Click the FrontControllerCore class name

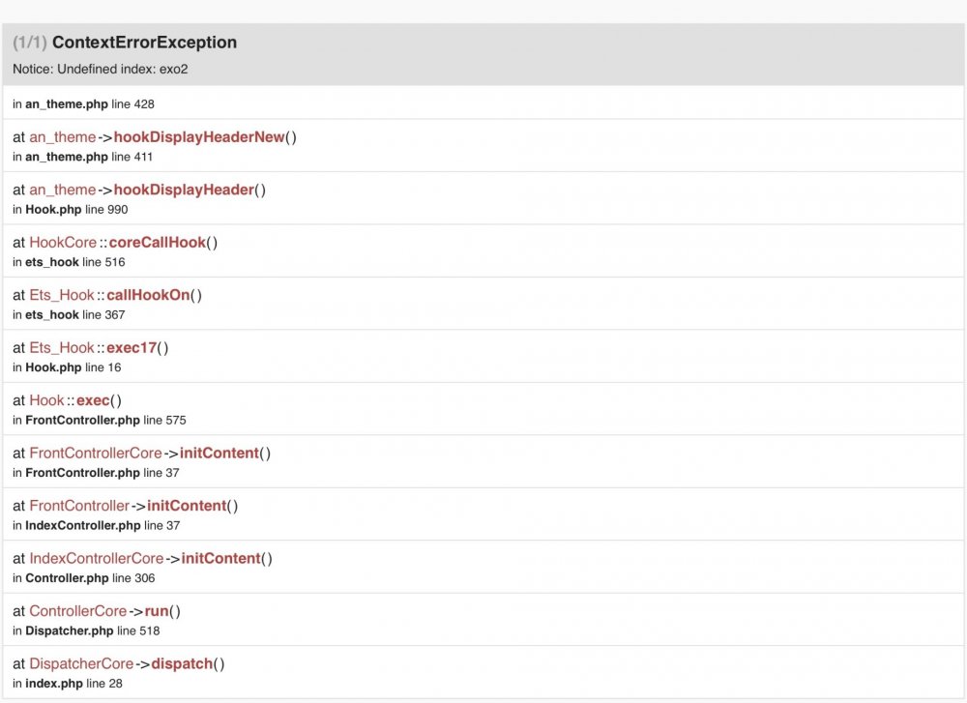pos(96,453)
